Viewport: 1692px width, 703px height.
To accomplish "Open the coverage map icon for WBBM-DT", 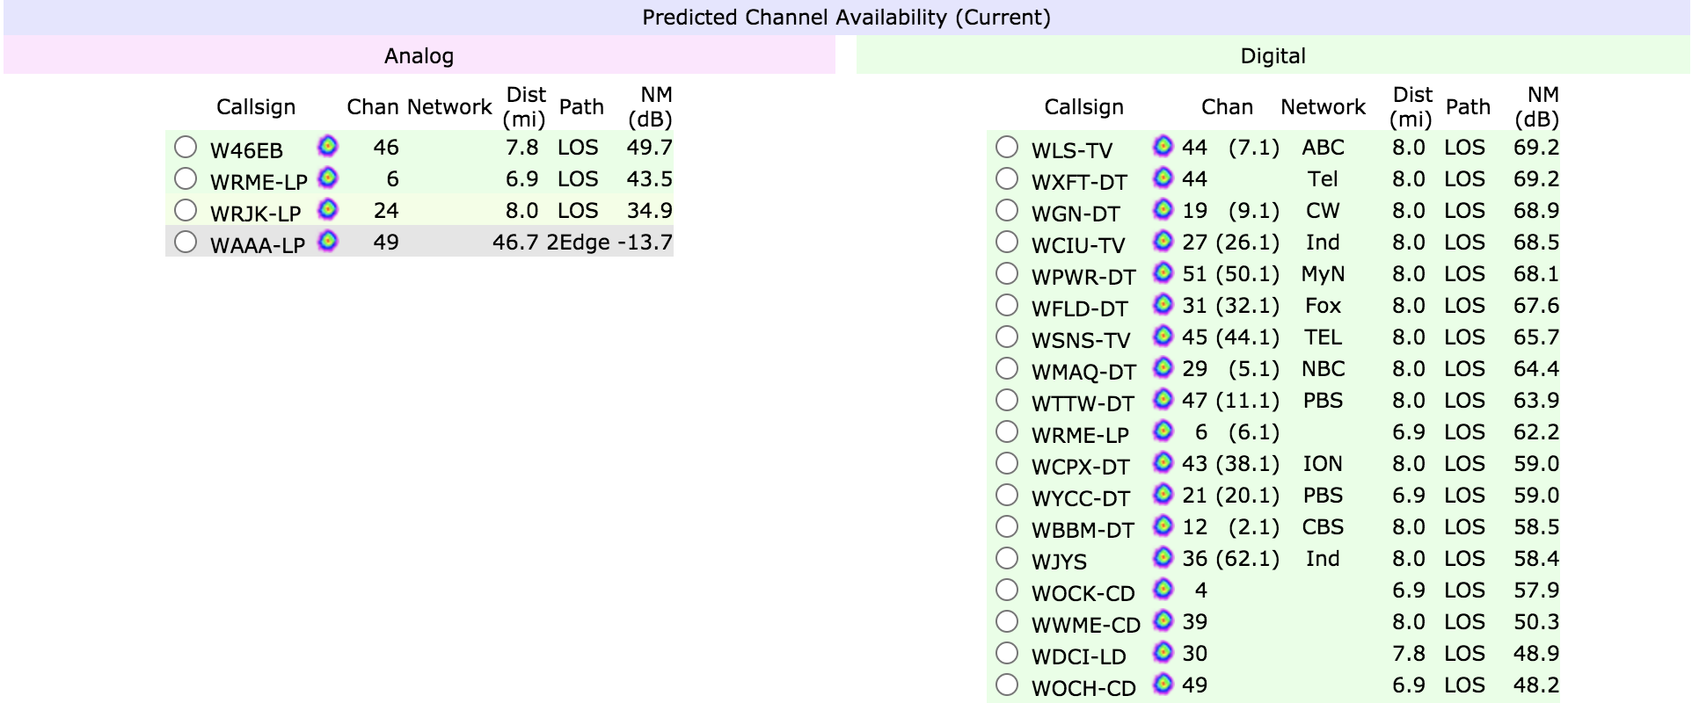I will [1163, 525].
